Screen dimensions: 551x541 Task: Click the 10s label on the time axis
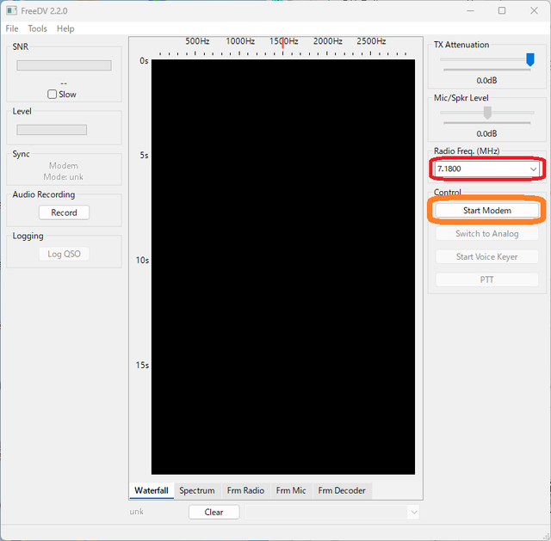click(142, 260)
